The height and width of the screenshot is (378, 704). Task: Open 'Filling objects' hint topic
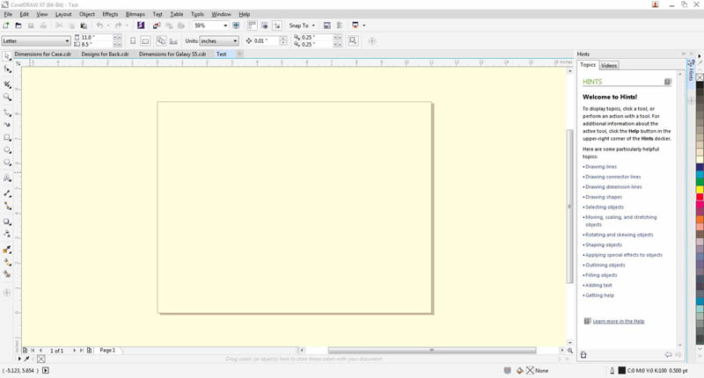tap(601, 275)
